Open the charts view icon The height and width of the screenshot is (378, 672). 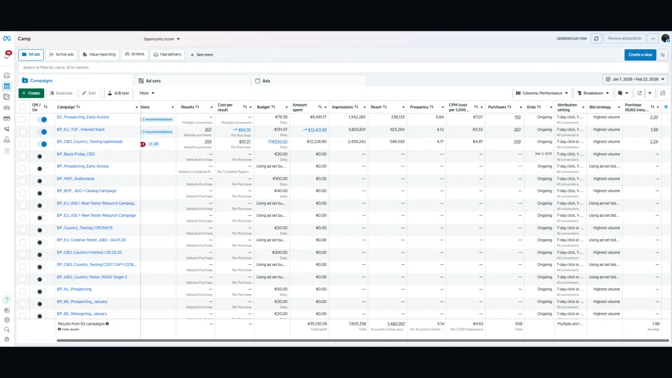tap(663, 94)
